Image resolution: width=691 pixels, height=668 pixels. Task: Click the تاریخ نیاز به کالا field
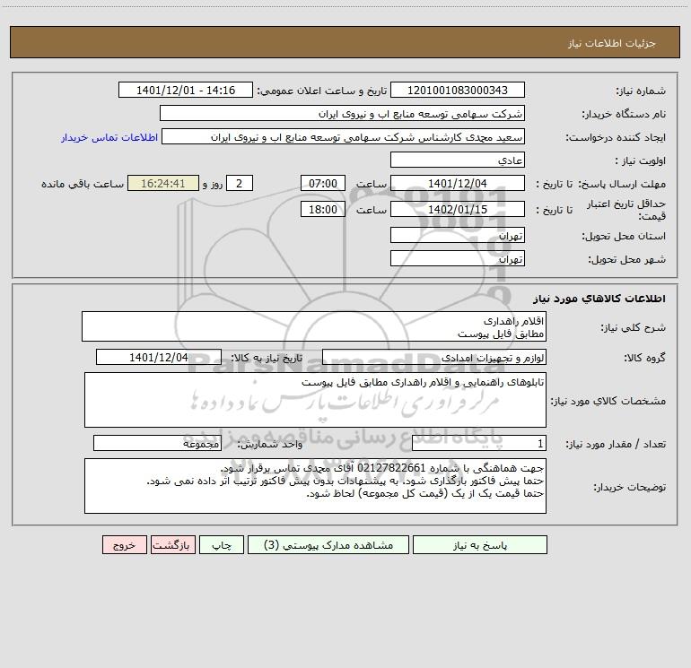pyautogui.click(x=159, y=357)
